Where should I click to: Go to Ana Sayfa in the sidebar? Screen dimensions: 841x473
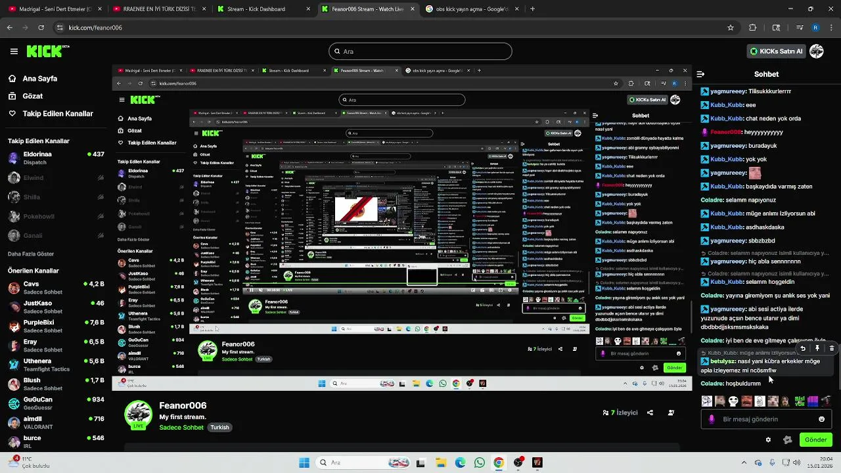click(40, 78)
